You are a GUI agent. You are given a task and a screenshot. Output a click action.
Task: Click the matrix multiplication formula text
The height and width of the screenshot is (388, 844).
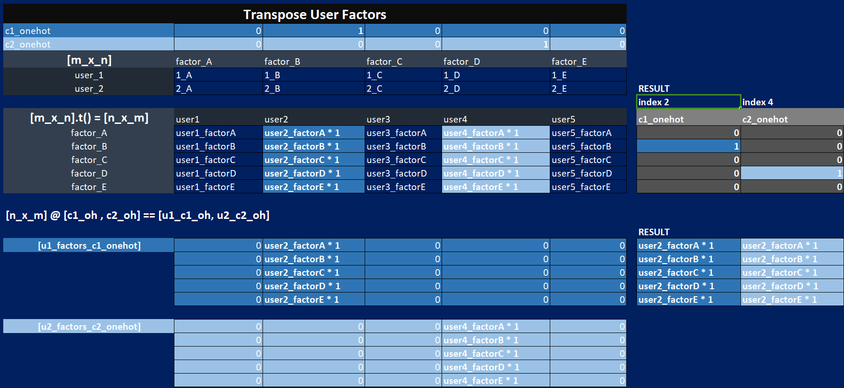coord(138,215)
